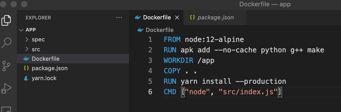Switch to the Dockerfile editor tab
Screen dimensions: 341x112
(x=157, y=18)
